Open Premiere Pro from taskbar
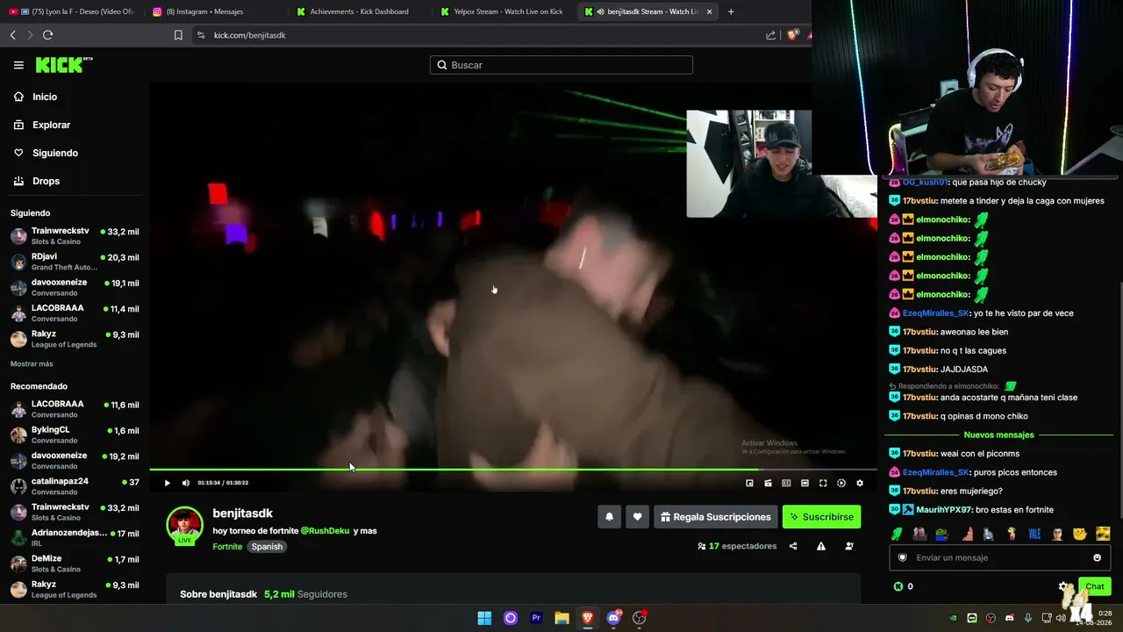 (x=536, y=618)
